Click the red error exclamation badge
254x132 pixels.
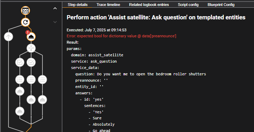click(28, 32)
